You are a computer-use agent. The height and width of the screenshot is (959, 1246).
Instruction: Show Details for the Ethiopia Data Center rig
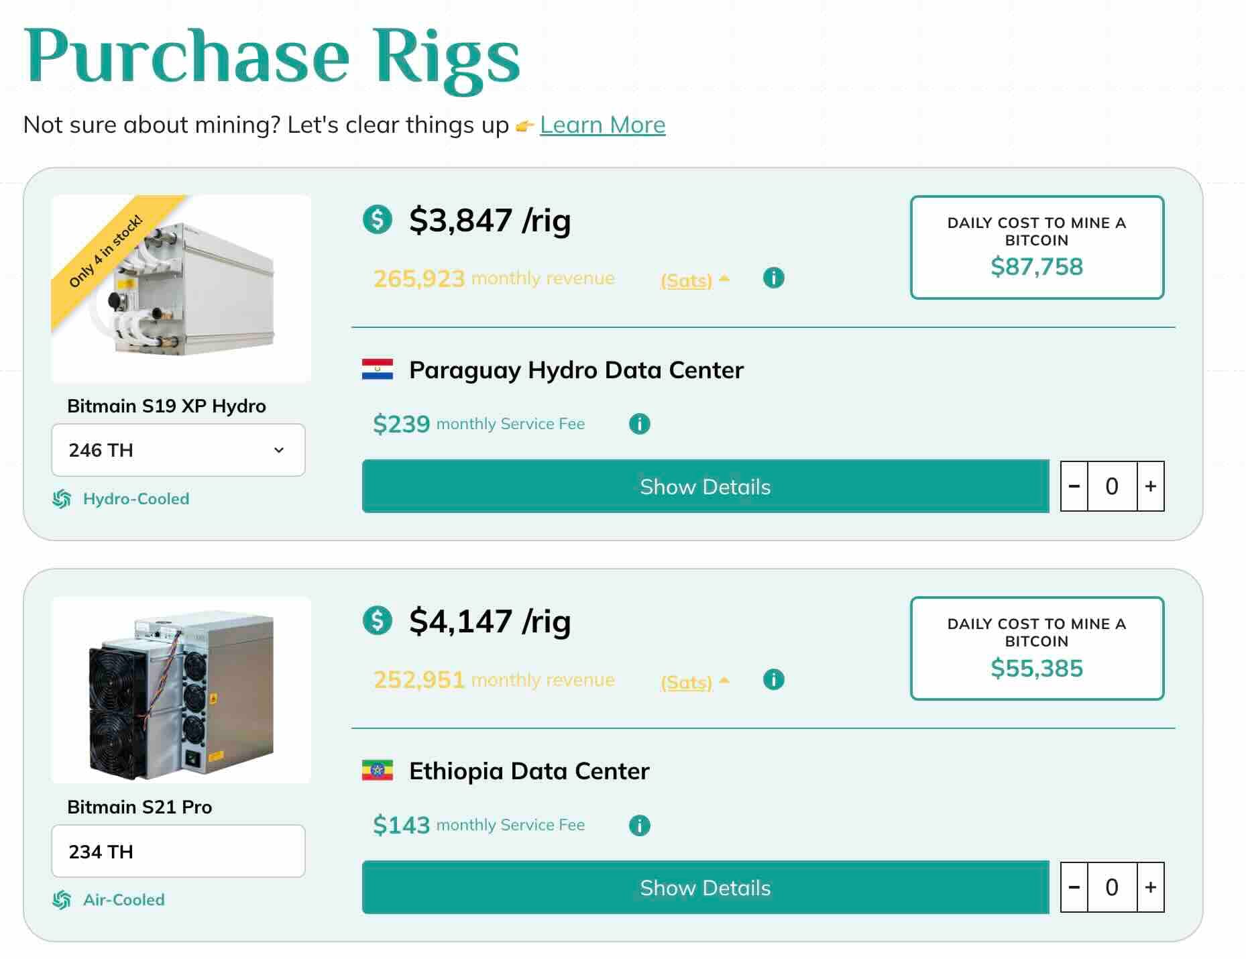[705, 887]
